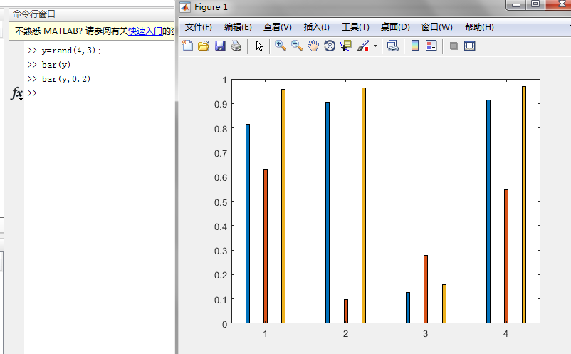Click the blue bar in group 3
Image resolution: width=571 pixels, height=354 pixels.
coord(408,308)
